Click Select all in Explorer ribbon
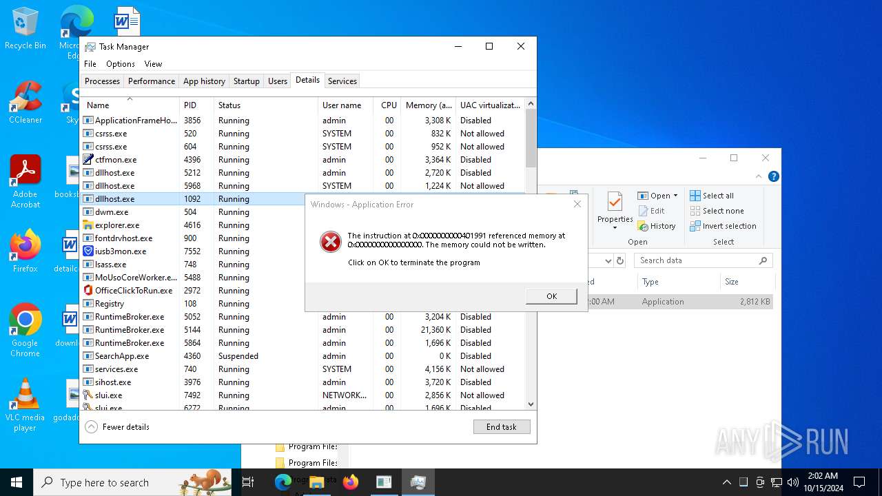The image size is (882, 496). click(x=712, y=196)
